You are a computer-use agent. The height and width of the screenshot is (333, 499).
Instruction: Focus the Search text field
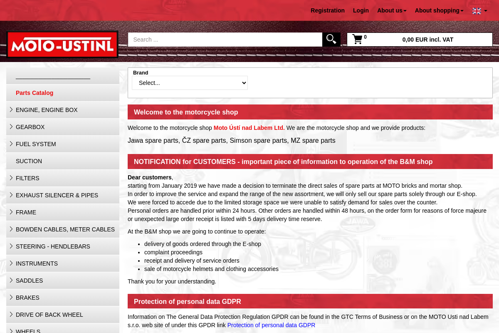[225, 40]
